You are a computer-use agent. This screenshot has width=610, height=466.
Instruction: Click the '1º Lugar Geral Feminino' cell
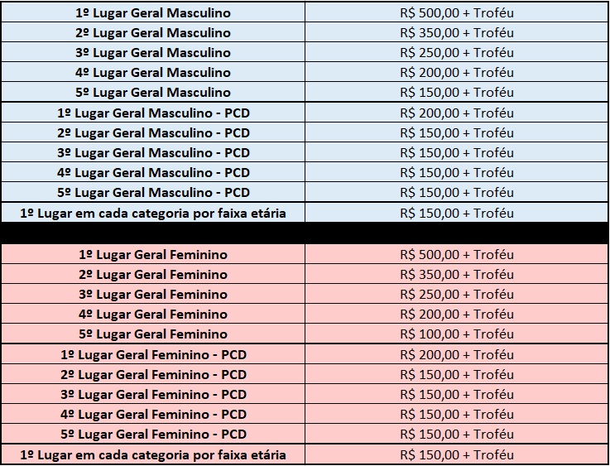(x=153, y=255)
